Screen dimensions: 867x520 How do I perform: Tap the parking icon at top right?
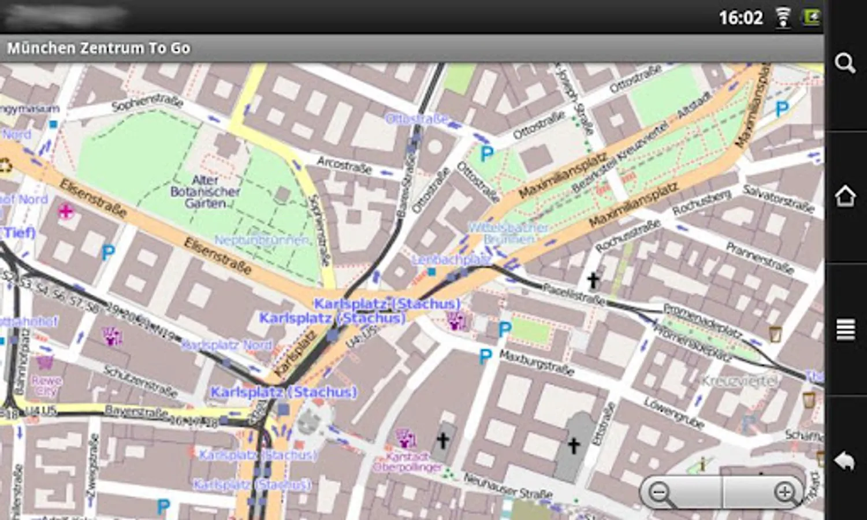(x=782, y=109)
